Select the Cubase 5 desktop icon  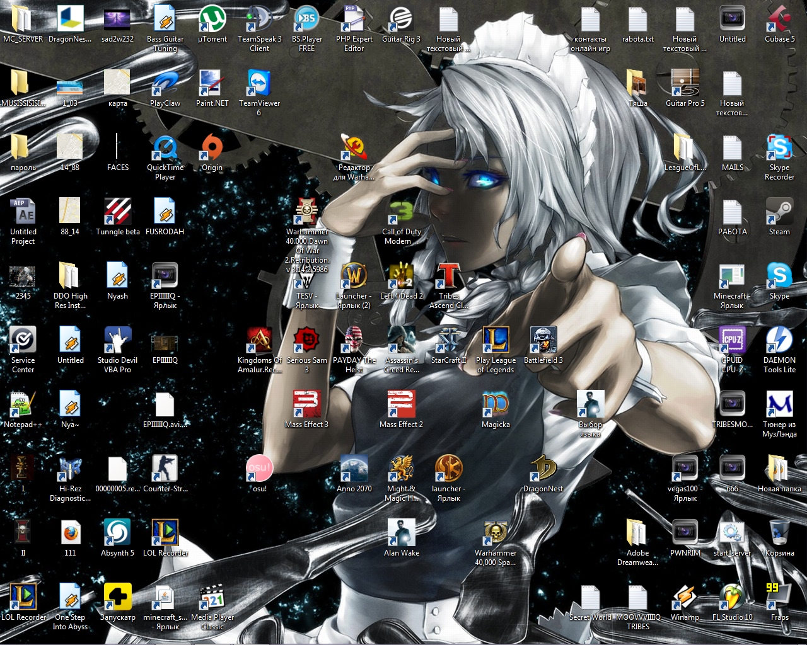[x=780, y=19]
